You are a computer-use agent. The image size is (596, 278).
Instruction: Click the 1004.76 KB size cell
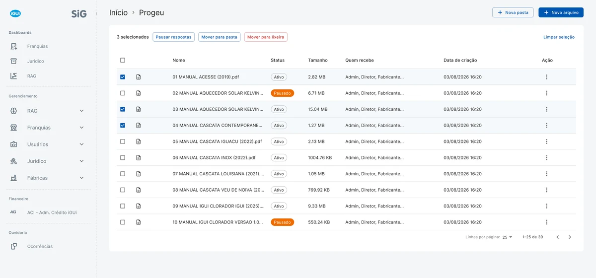tap(320, 158)
